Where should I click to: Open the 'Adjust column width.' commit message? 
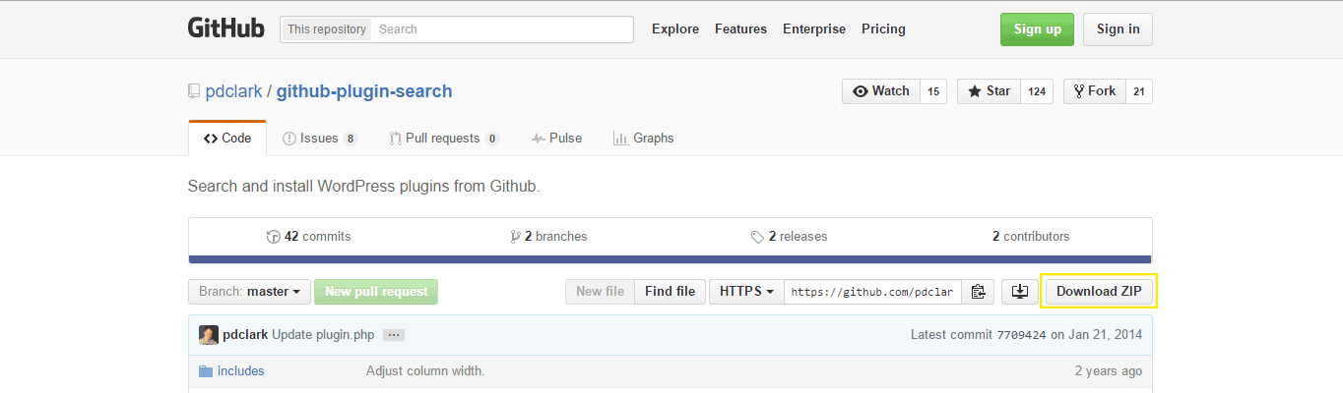tap(425, 371)
